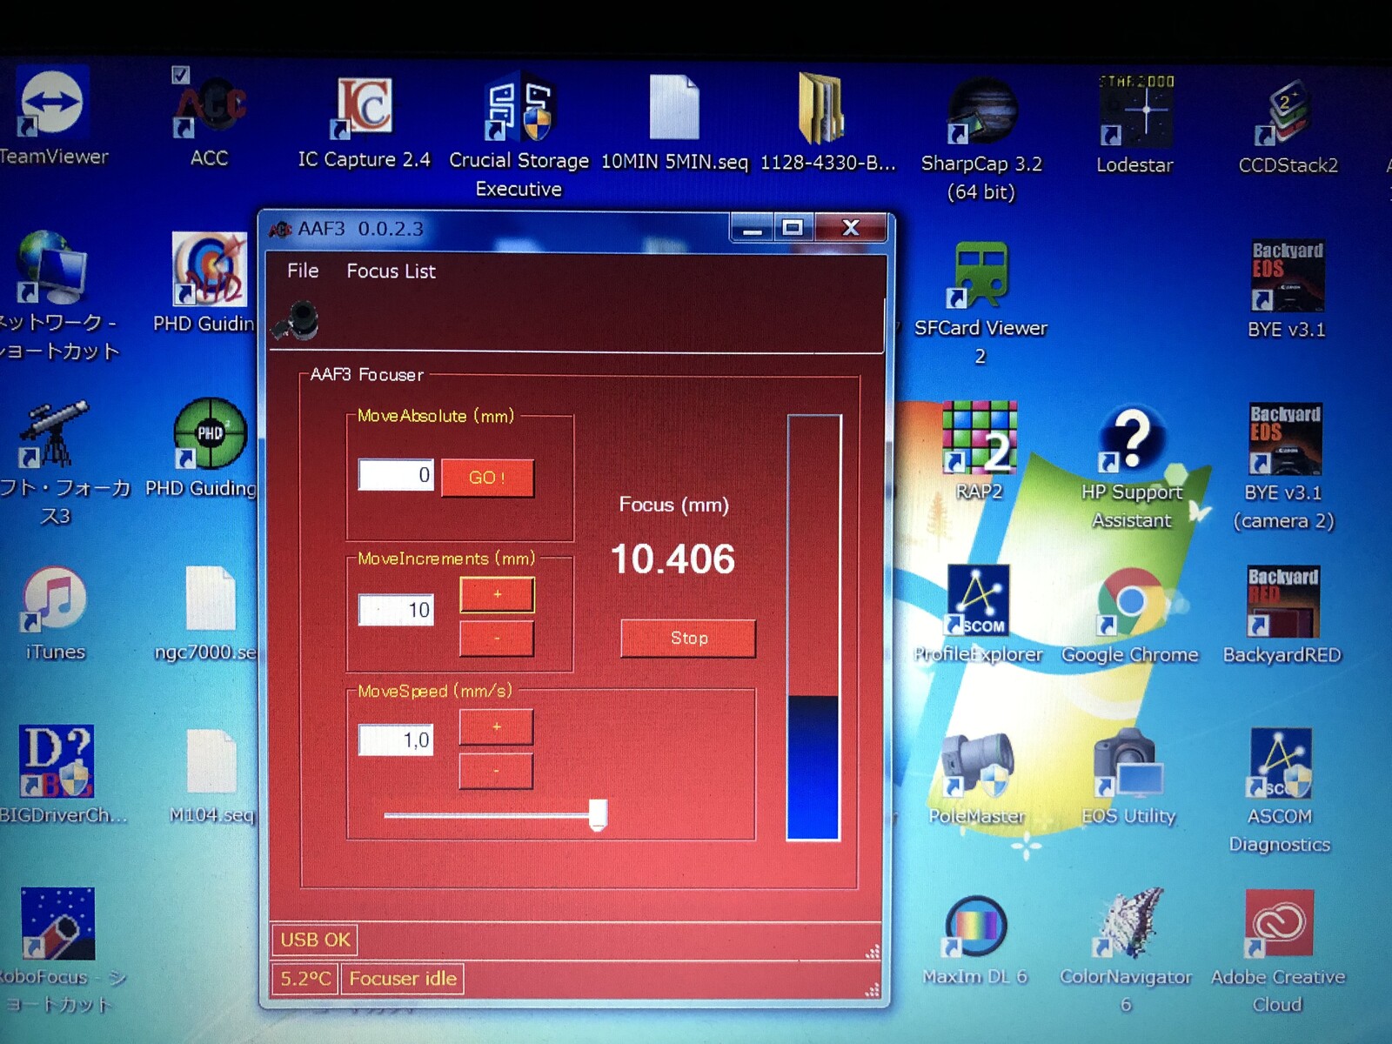Screen dimensions: 1392x1044
Task: Click the MoveSpeed value field
Action: click(396, 740)
